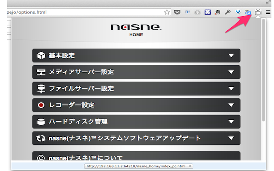Expand the 基本設定 section arrow
274x171 pixels.
pos(231,56)
